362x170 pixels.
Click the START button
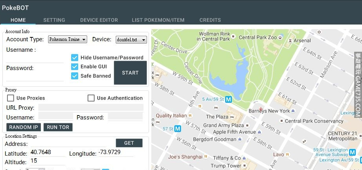pos(130,73)
